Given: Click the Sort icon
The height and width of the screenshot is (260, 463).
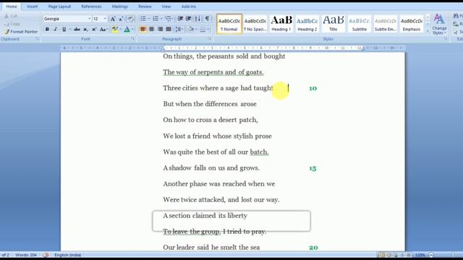Looking at the screenshot, I should [197, 19].
